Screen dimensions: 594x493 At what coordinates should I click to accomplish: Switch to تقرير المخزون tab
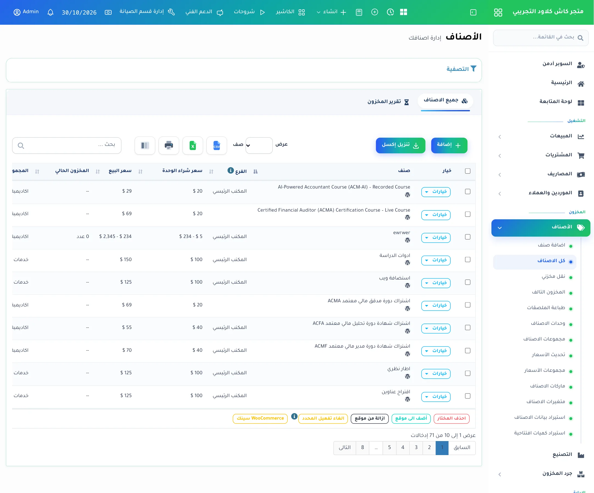(x=388, y=101)
